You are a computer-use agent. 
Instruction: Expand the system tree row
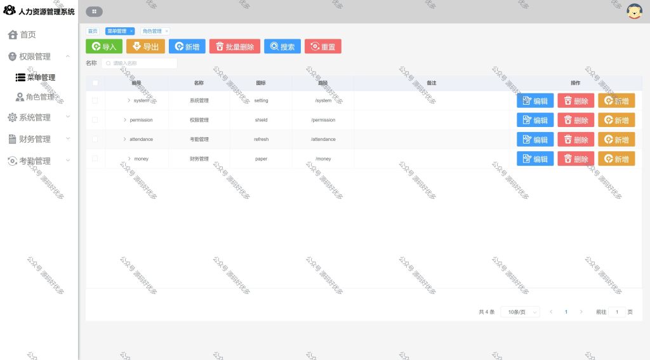129,100
